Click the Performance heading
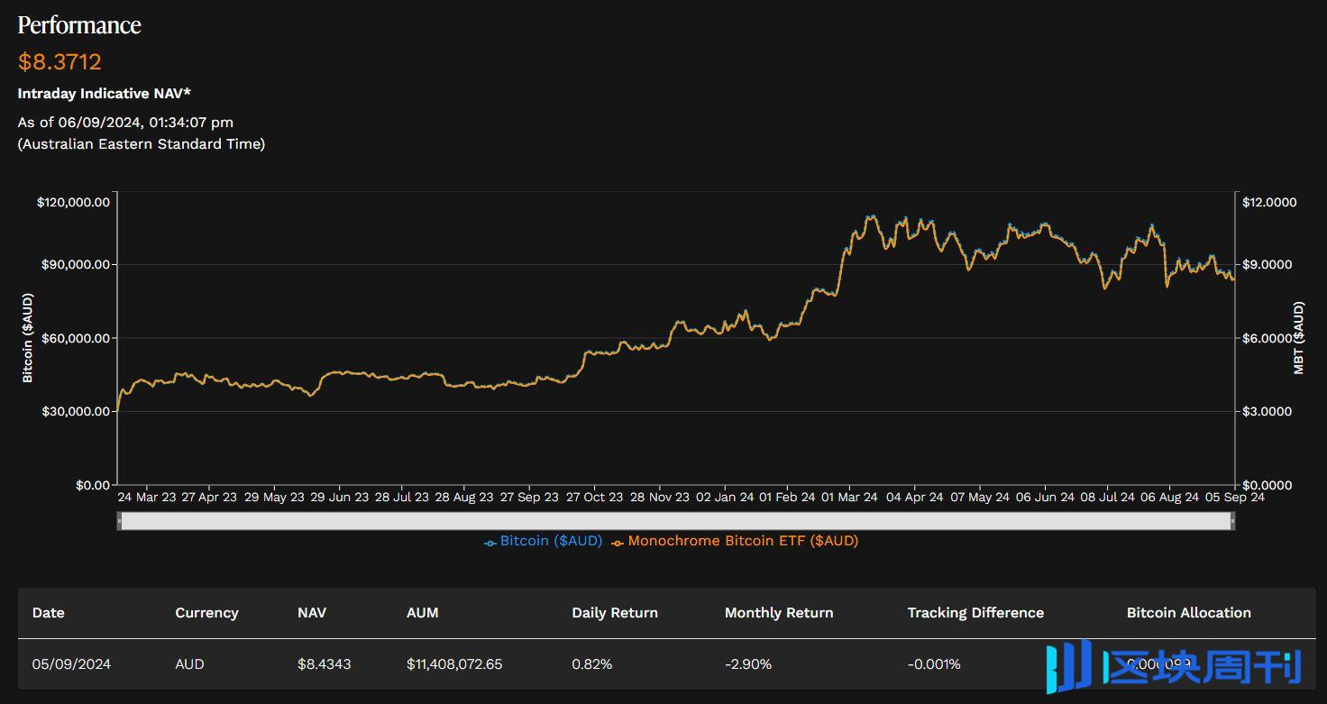 click(x=79, y=25)
